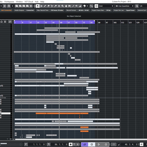The image size is (147, 147).
Task: Select the Erase tool
Action: click(48, 6)
